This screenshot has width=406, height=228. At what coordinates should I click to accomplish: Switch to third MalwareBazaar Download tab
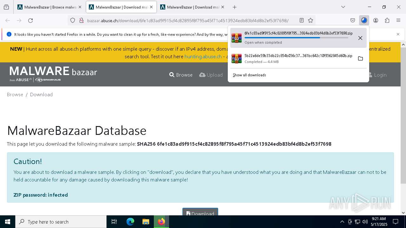pyautogui.click(x=192, y=7)
